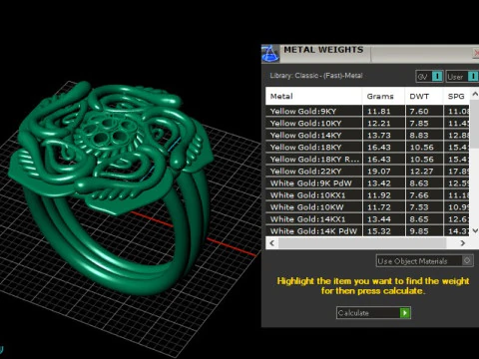This screenshot has height=359, width=479.
Task: Select the Yellow Gold:9KY row
Action: click(367, 111)
